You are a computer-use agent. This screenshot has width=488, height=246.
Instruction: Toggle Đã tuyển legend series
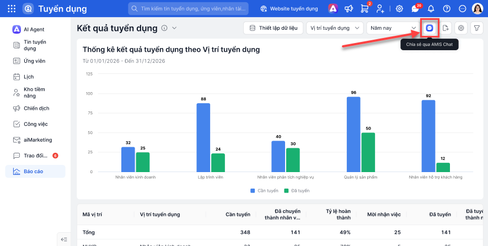click(x=297, y=191)
